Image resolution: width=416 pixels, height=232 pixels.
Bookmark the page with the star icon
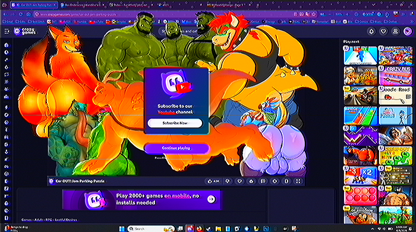pyautogui.click(x=314, y=14)
